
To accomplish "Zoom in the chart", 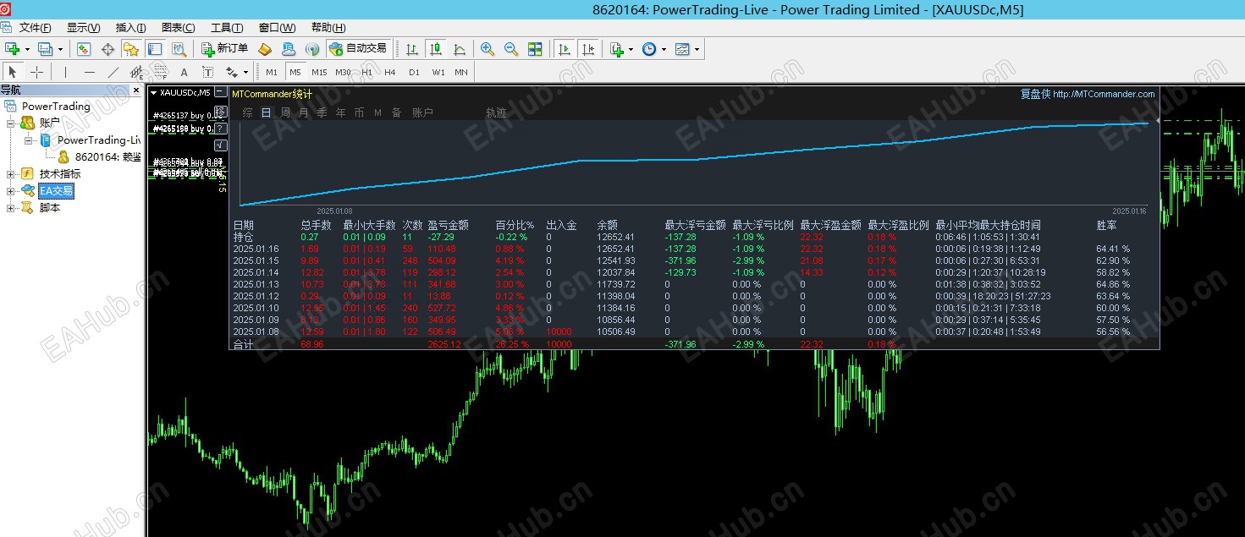I will 488,49.
